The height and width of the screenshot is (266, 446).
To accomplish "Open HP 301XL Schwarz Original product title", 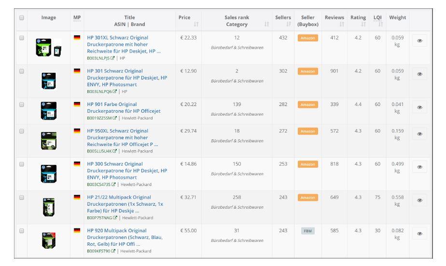I will pyautogui.click(x=124, y=44).
